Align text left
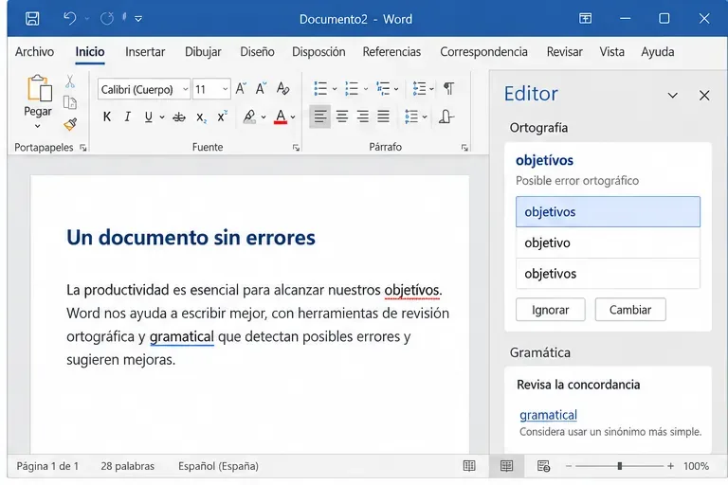 (319, 117)
